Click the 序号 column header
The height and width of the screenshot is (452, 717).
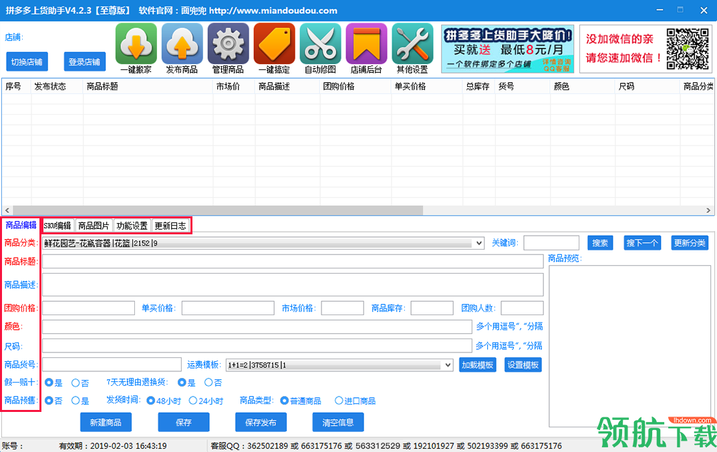pyautogui.click(x=17, y=86)
